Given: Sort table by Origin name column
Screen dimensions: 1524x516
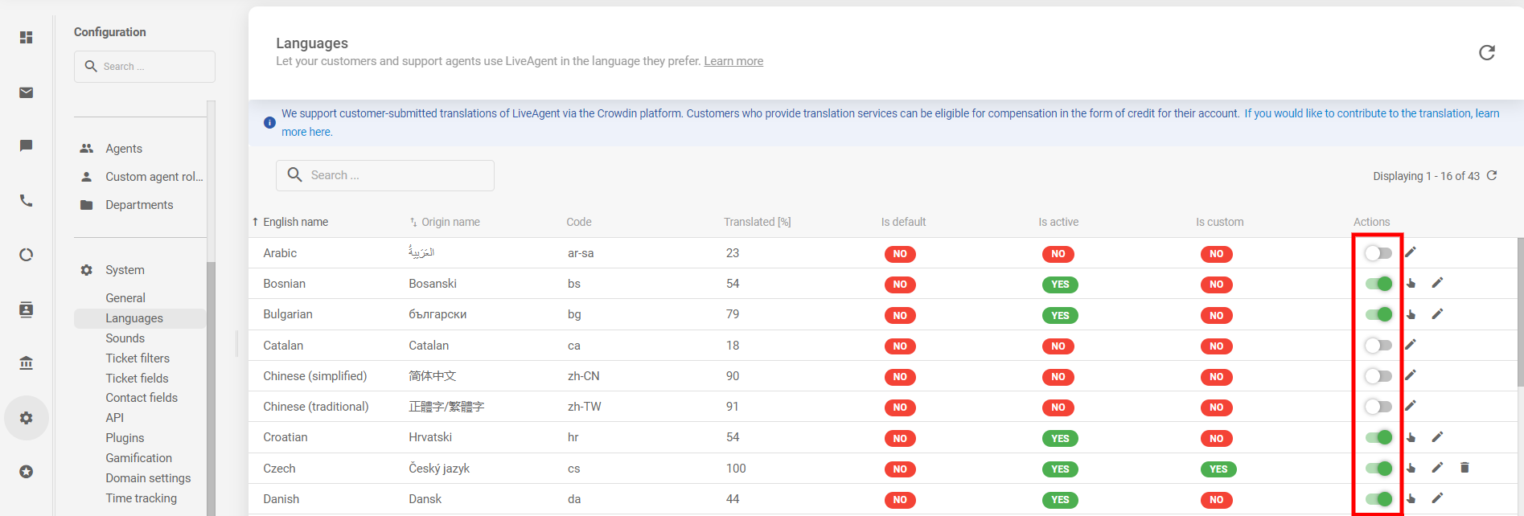Looking at the screenshot, I should (450, 223).
